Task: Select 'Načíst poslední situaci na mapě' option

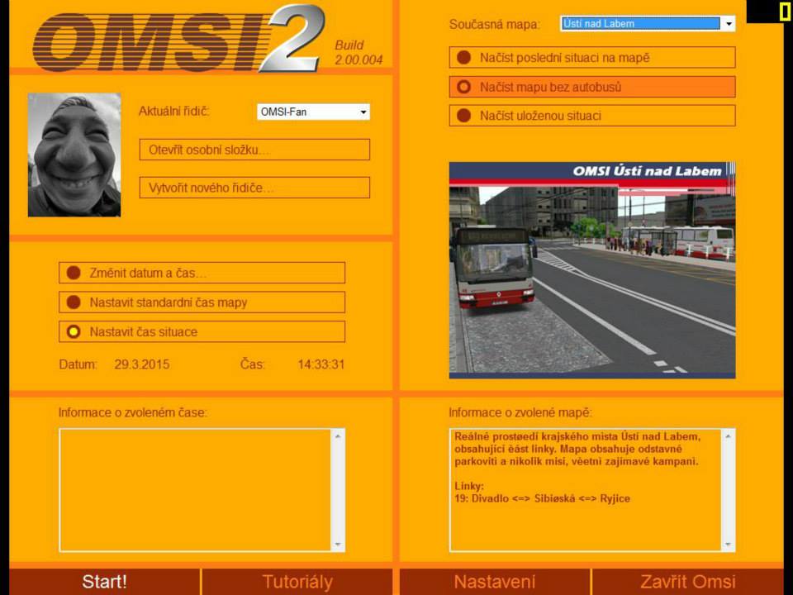Action: click(591, 58)
